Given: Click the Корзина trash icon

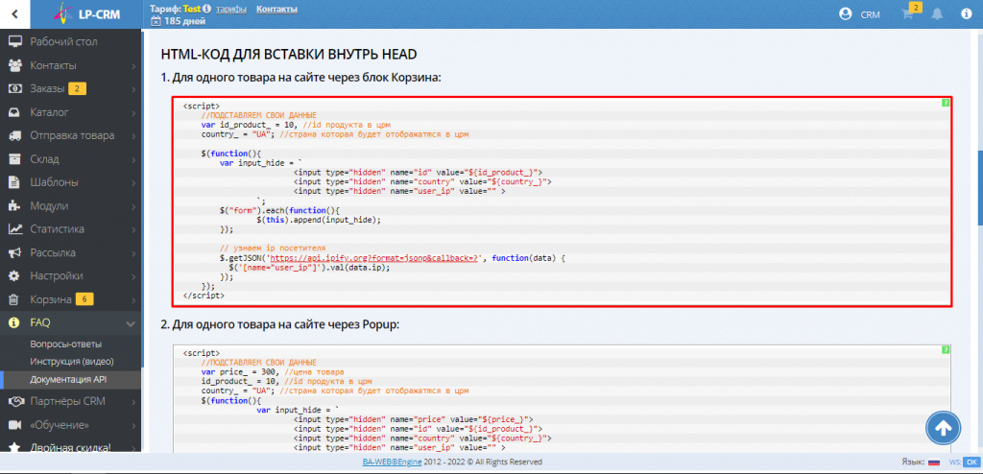Looking at the screenshot, I should tap(15, 299).
